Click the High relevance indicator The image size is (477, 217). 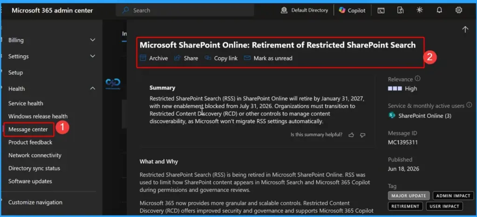tap(402, 89)
